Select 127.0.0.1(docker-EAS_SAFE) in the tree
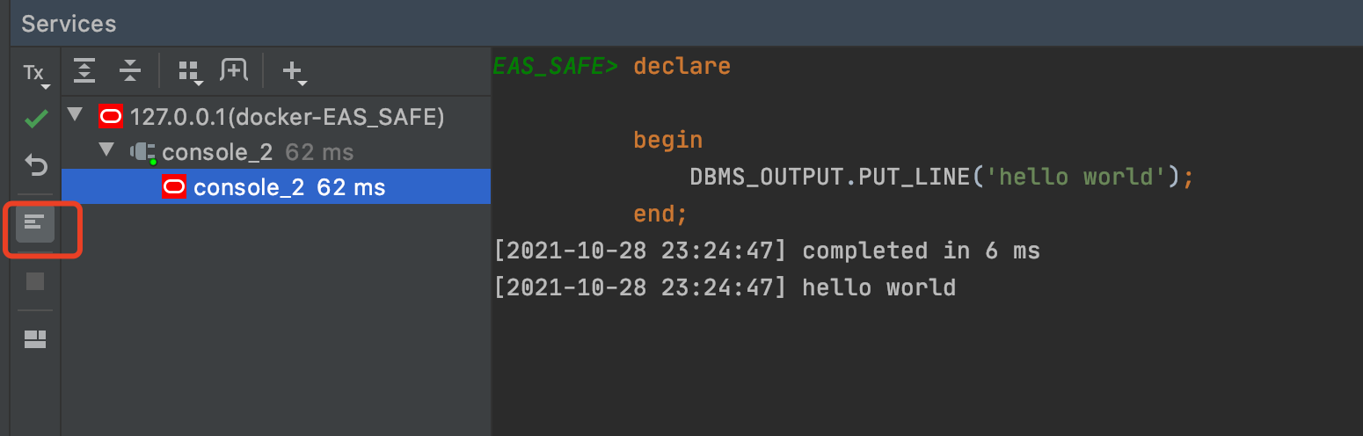 pyautogui.click(x=287, y=116)
